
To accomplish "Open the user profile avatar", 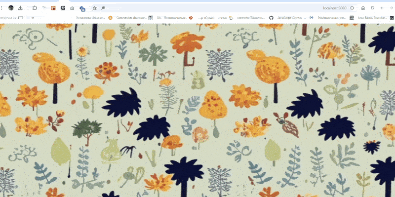I will coord(11,8).
